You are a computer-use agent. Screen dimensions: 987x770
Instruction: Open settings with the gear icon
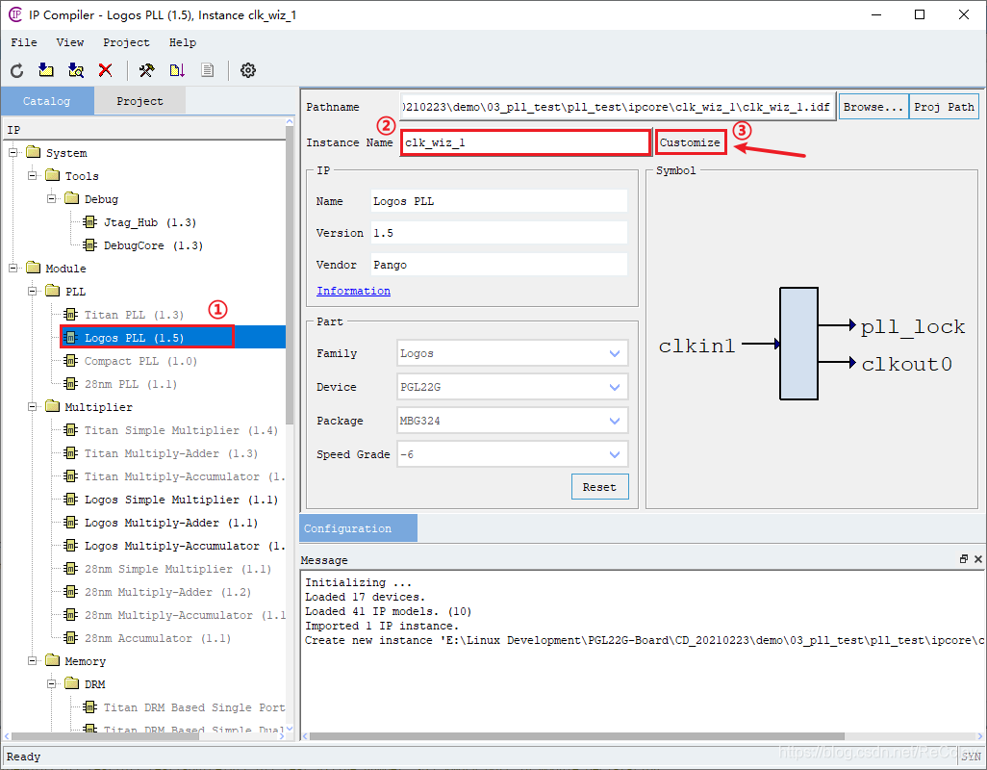(248, 70)
